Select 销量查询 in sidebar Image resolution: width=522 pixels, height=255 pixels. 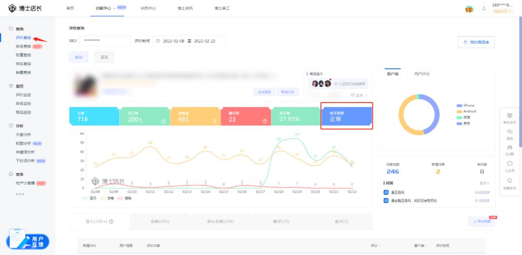(23, 73)
